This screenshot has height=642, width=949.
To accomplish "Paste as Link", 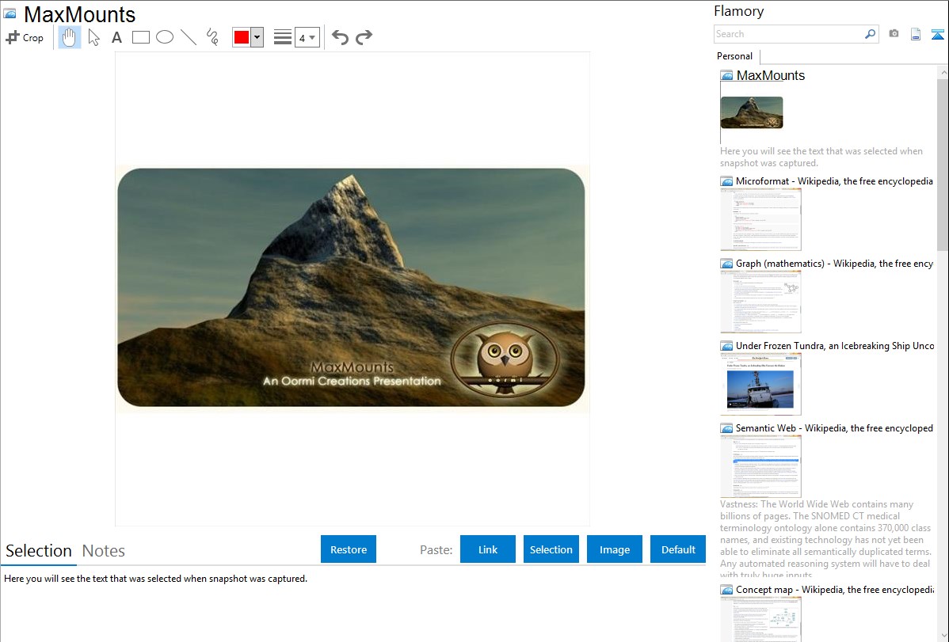I will pyautogui.click(x=488, y=549).
